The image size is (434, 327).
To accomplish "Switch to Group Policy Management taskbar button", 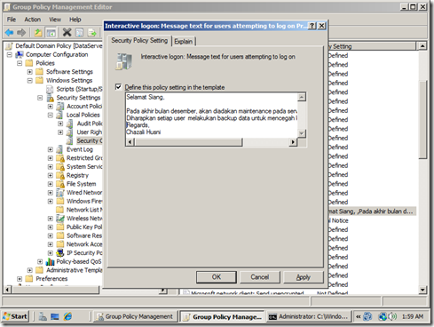I will click(x=136, y=316).
